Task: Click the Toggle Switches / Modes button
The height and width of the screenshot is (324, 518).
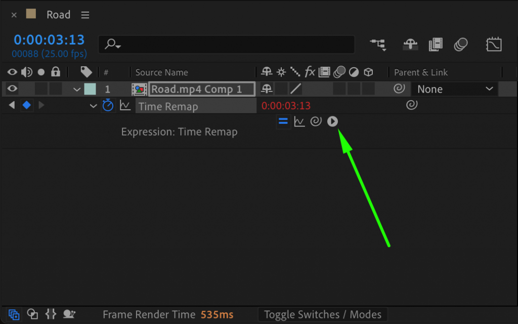Action: 322,314
